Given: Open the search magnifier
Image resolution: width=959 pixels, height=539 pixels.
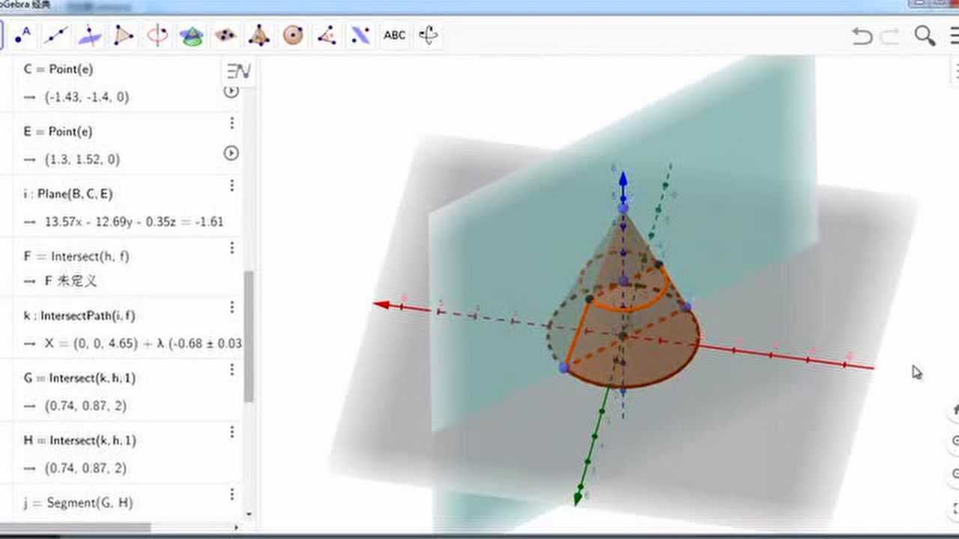Looking at the screenshot, I should click(925, 35).
